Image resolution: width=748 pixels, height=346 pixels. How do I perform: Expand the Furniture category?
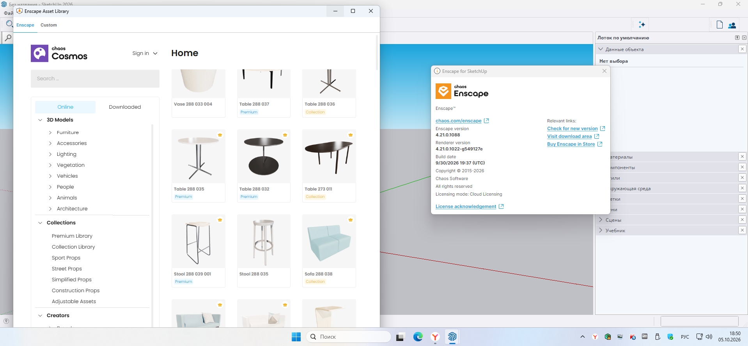(x=50, y=133)
